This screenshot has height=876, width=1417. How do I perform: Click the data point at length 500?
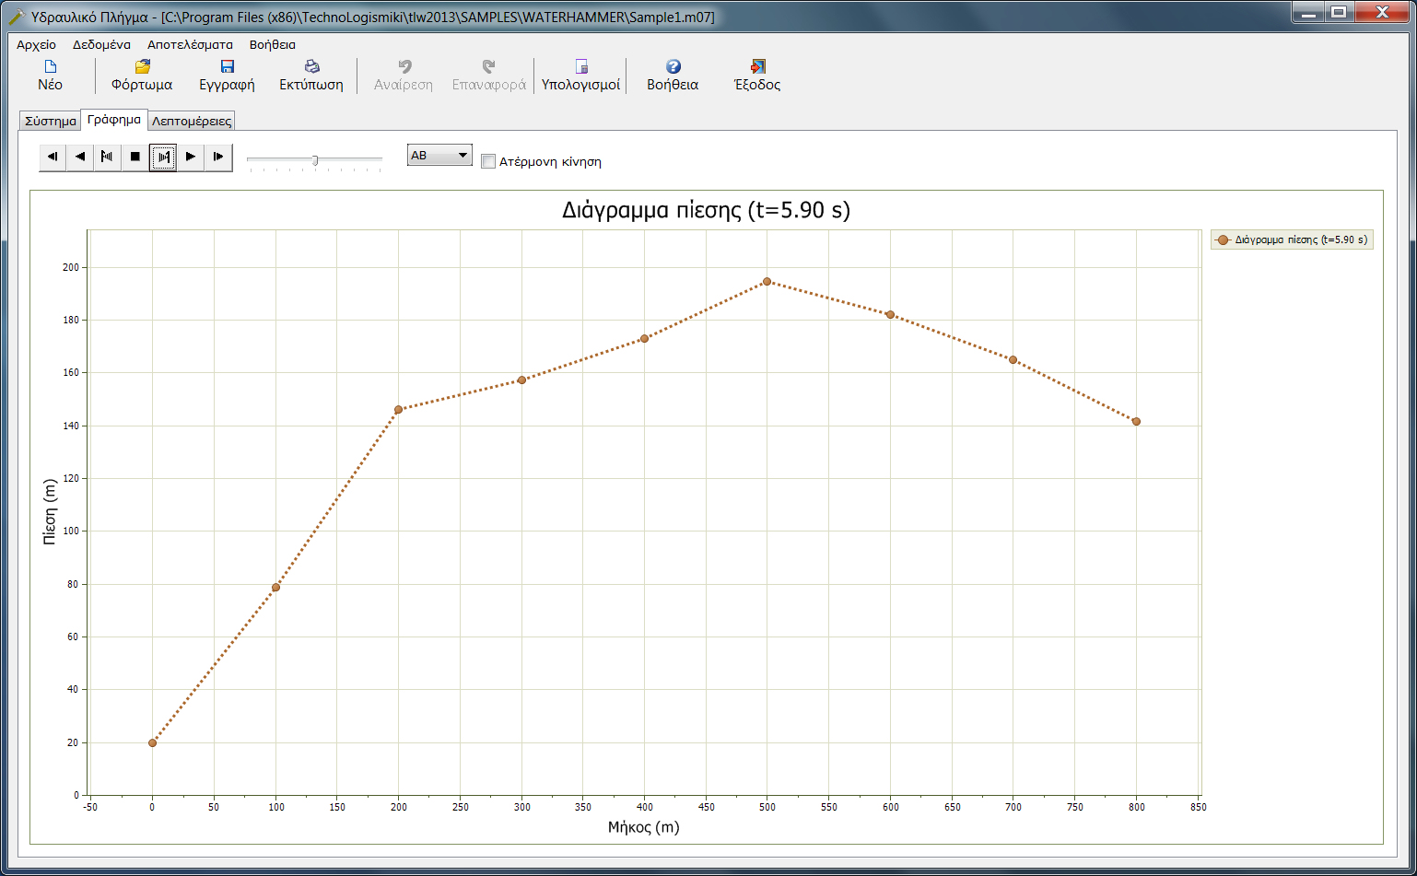pyautogui.click(x=767, y=282)
